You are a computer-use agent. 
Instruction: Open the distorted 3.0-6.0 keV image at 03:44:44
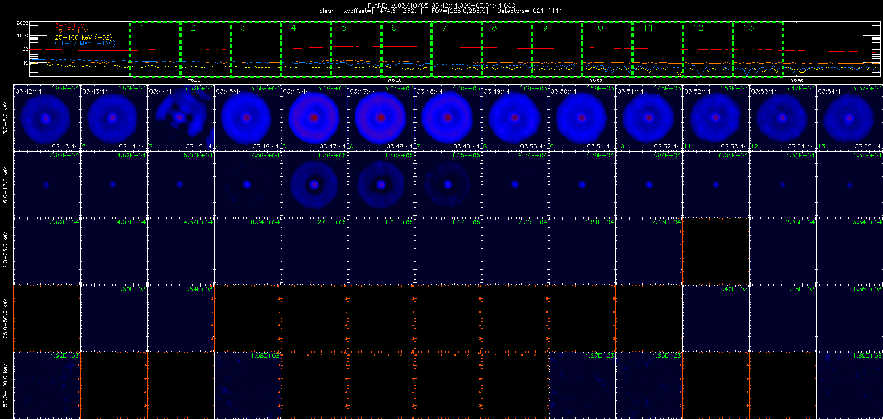click(x=181, y=118)
